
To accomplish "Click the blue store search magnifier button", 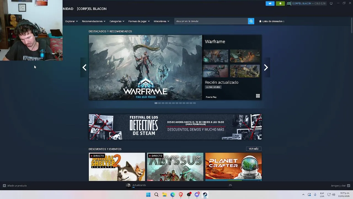I will pyautogui.click(x=251, y=21).
